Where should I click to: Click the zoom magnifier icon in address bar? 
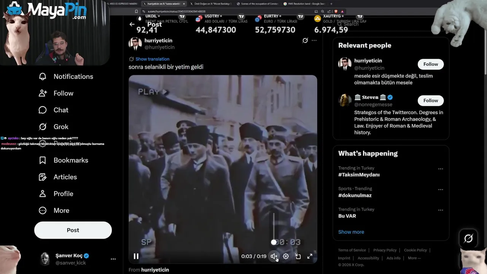click(323, 11)
